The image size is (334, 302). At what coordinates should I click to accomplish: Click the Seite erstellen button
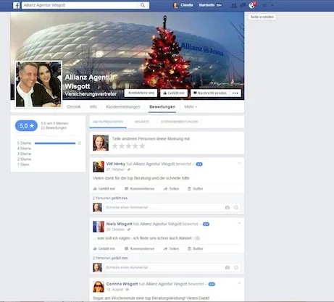(262, 17)
